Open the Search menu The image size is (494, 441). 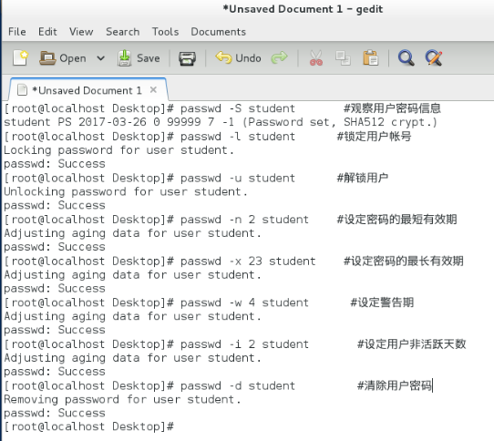pyautogui.click(x=122, y=32)
